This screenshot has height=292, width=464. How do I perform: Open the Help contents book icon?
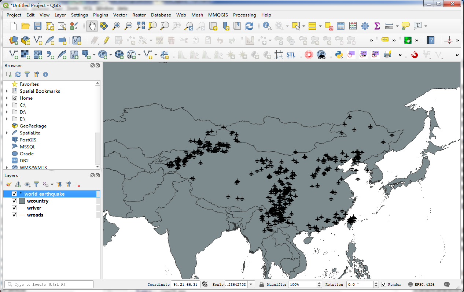[x=431, y=40]
